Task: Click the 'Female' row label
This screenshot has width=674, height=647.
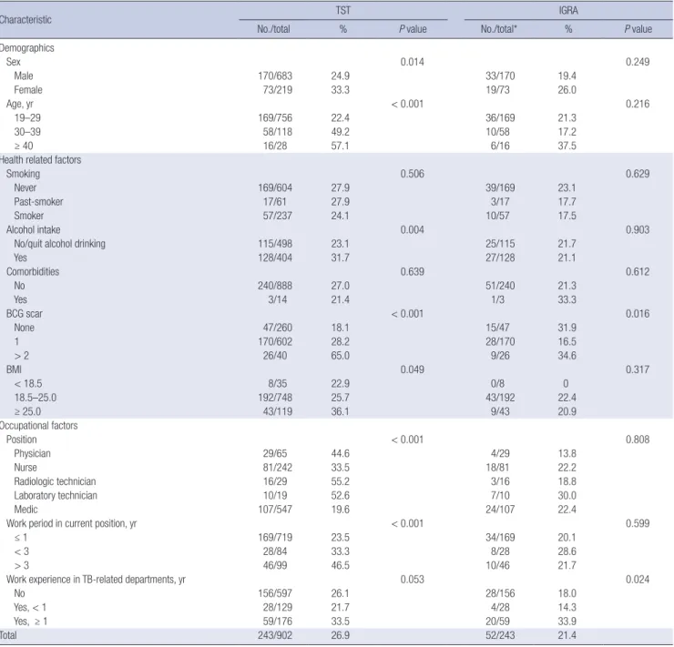Action: 28,90
